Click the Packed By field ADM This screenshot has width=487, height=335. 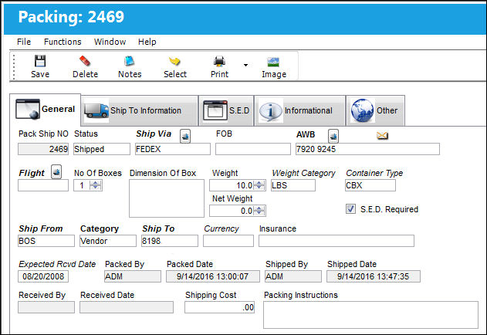[x=133, y=276]
